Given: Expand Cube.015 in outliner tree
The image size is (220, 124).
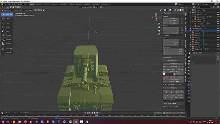Looking at the screenshot, I should tap(191, 33).
